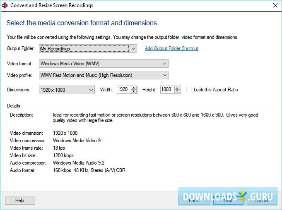Enable the Lock this Aspect Ratio checkbox
282x210 pixels.
point(189,90)
